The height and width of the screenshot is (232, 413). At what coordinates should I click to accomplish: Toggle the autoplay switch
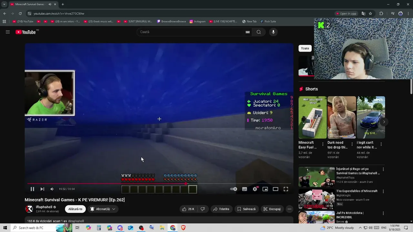pos(234,189)
